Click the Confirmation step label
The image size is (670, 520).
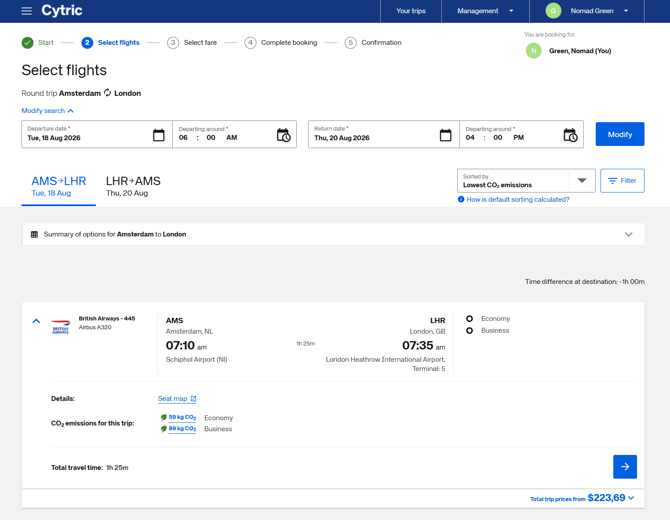tap(382, 43)
